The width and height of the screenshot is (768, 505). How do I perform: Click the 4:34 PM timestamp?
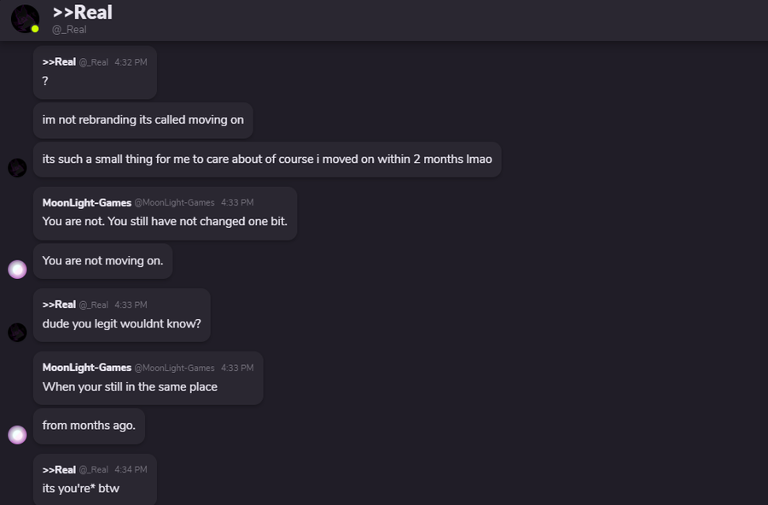click(131, 470)
